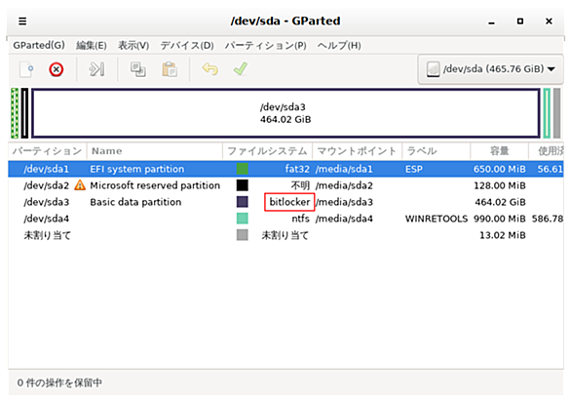Open the hamburger menu in title bar
The height and width of the screenshot is (403, 571).
(x=22, y=21)
